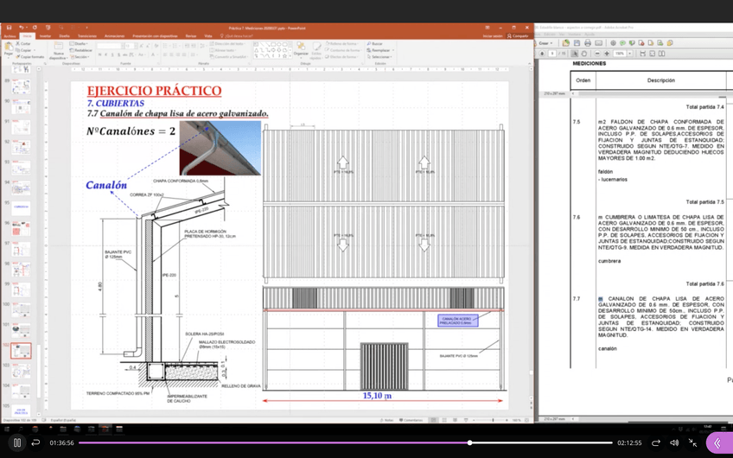Viewport: 733px width, 458px height.
Task: Zoom out with the Acrobat minus icon
Action: (x=596, y=54)
